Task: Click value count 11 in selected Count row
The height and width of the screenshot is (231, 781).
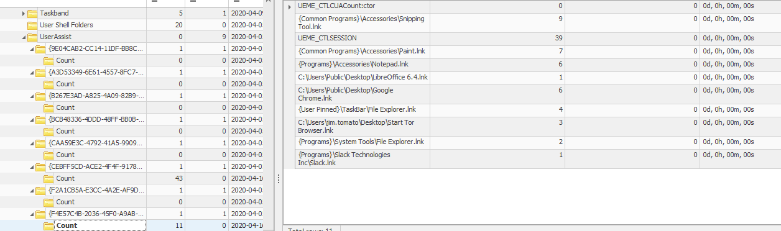Action: coord(179,225)
